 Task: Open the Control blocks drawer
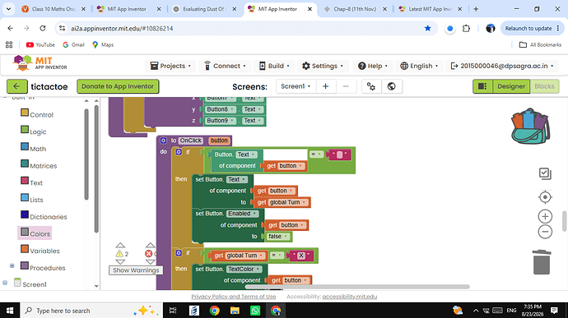[37, 114]
